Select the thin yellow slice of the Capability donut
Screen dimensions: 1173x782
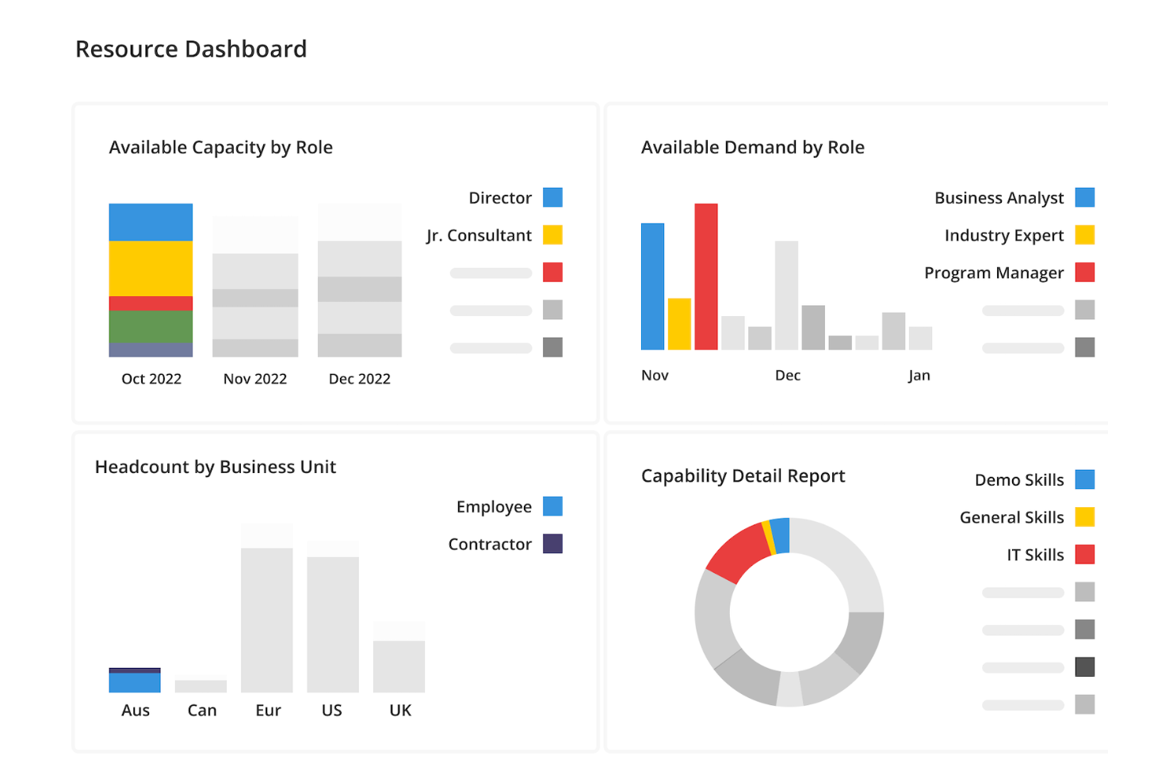768,538
